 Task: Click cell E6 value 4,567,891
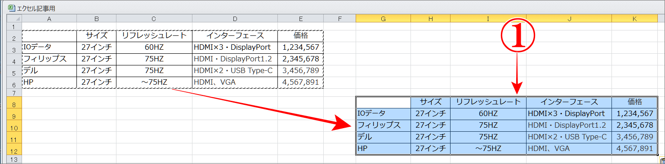(300, 82)
